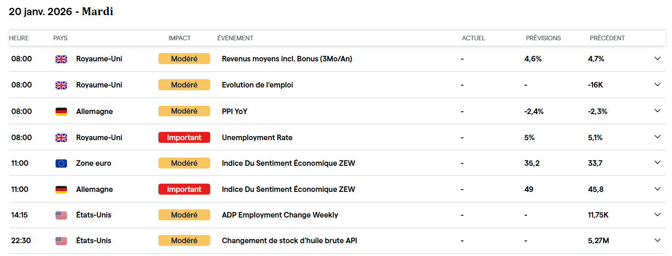Screen dimensions: 672x256
Task: Open the Indice Du Sentiment Économique ZEW Zone euro event
Action: pyautogui.click(x=288, y=163)
